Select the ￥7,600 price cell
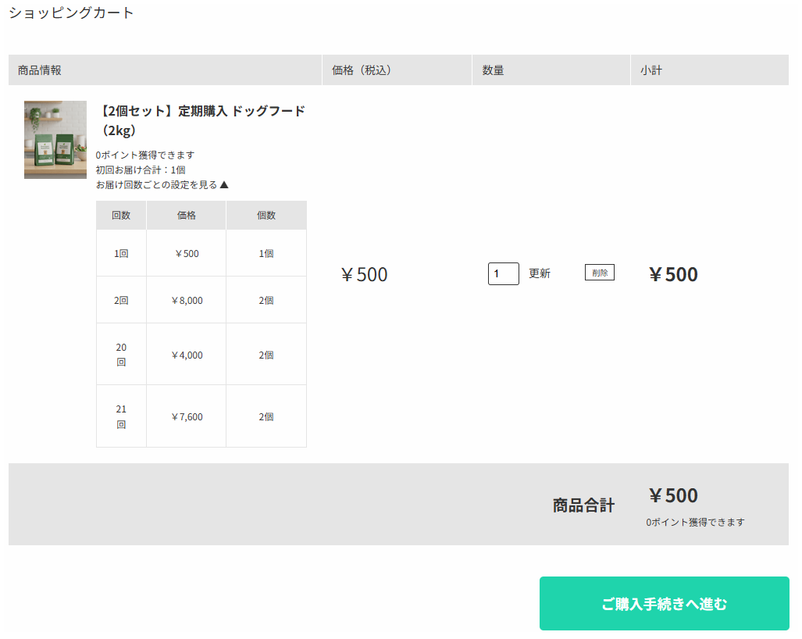802x639 pixels. click(x=187, y=417)
